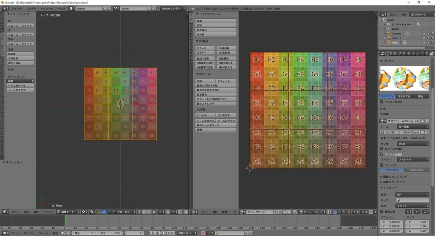Toggle Plane visibility eye icon
This screenshot has width=435, height=236.
pyautogui.click(x=424, y=43)
